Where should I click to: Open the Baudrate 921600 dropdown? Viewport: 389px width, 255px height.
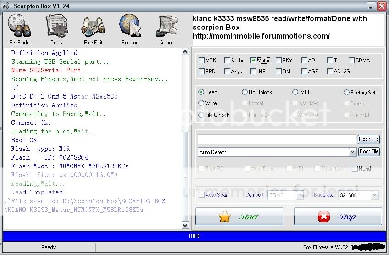point(374,195)
